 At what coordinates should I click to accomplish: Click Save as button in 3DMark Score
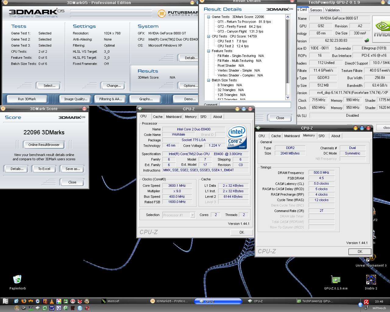(73, 169)
